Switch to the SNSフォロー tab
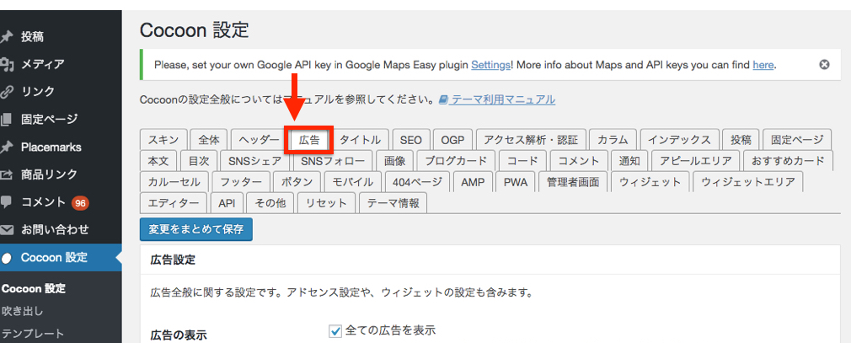The width and height of the screenshot is (851, 343). tap(333, 161)
